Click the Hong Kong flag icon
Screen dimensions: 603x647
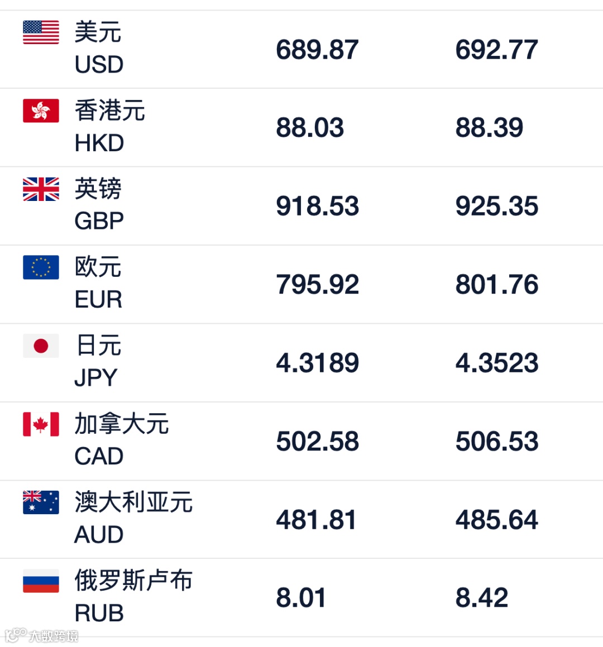[x=41, y=111]
